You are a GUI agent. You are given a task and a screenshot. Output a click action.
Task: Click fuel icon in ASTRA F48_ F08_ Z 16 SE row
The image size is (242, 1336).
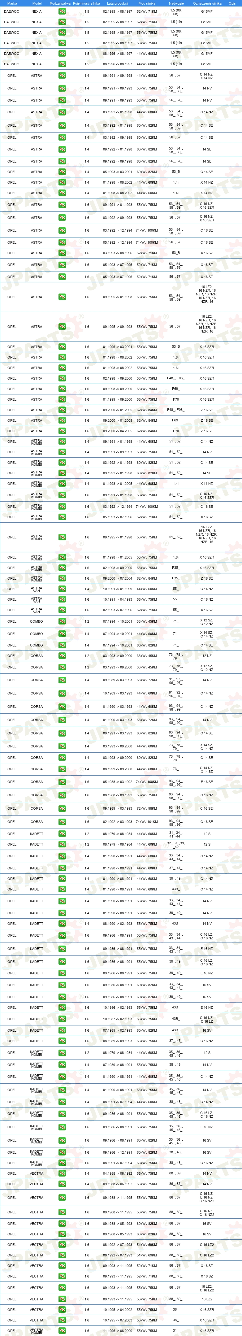click(62, 410)
